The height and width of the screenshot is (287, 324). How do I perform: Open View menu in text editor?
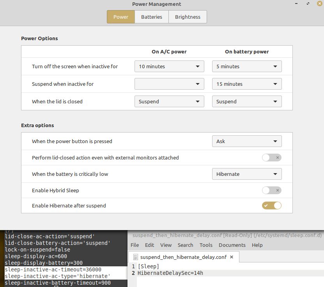[166, 245]
